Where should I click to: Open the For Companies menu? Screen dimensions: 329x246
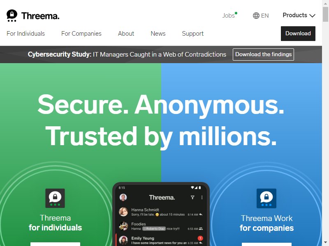click(x=81, y=34)
